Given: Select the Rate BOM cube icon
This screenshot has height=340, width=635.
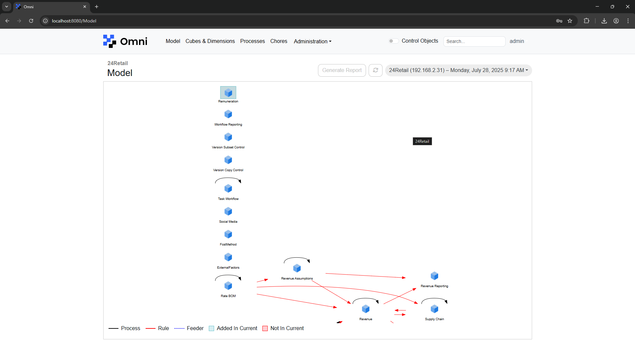Looking at the screenshot, I should pos(228,286).
